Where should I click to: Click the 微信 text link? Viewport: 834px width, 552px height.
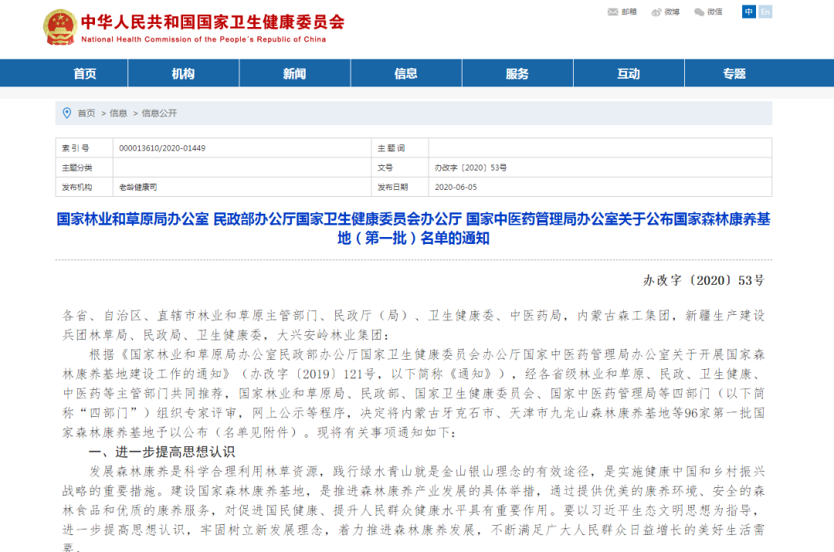[x=715, y=12]
